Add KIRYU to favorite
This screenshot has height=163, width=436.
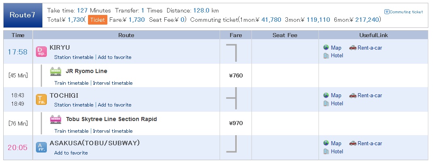click(x=115, y=57)
